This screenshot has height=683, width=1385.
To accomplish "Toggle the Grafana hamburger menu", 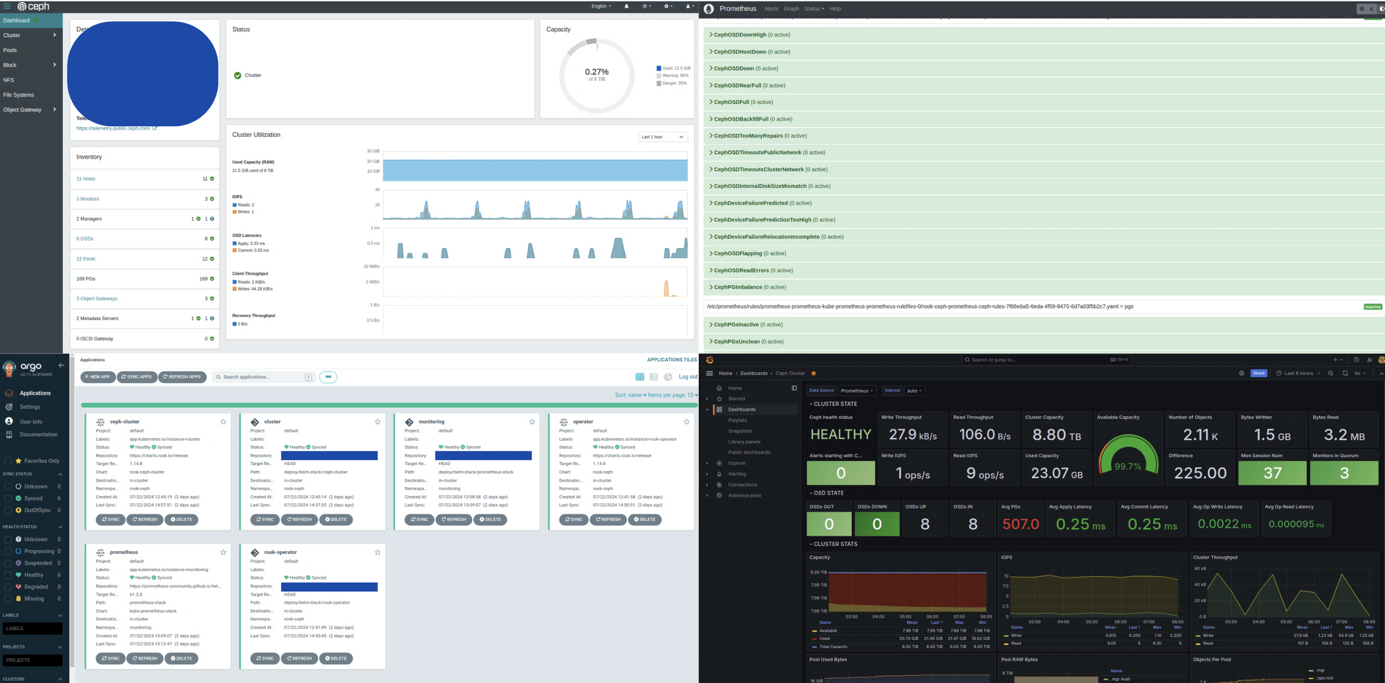I will pos(710,373).
